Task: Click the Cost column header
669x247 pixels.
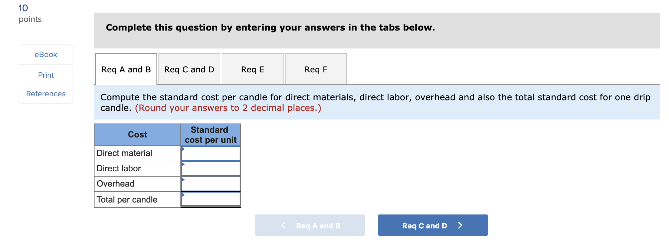Action: (137, 134)
